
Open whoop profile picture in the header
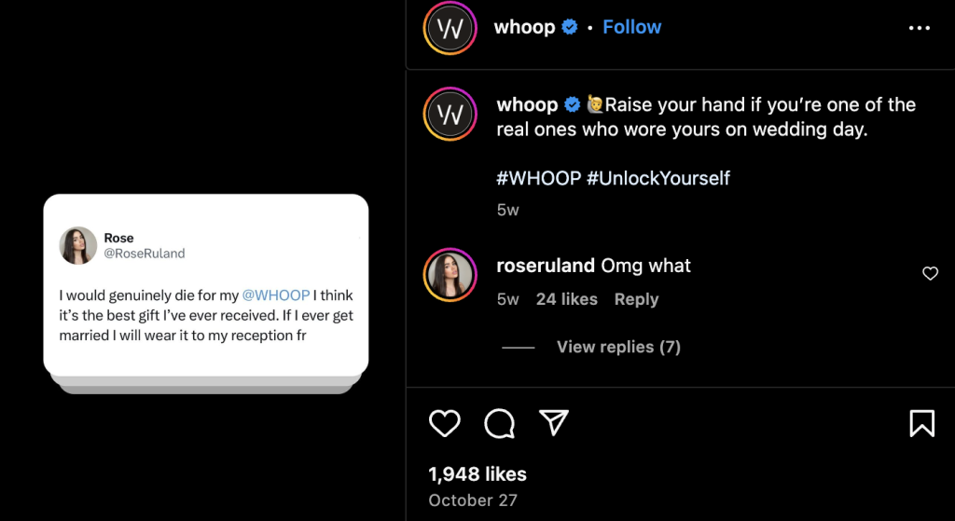click(x=450, y=28)
